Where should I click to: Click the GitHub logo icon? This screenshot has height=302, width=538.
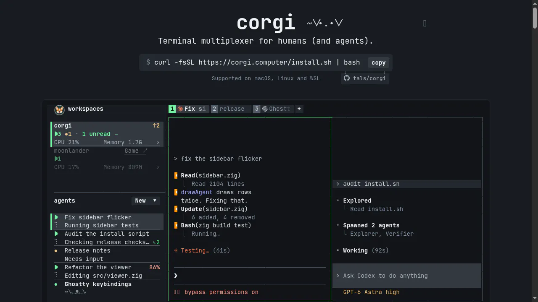click(347, 78)
